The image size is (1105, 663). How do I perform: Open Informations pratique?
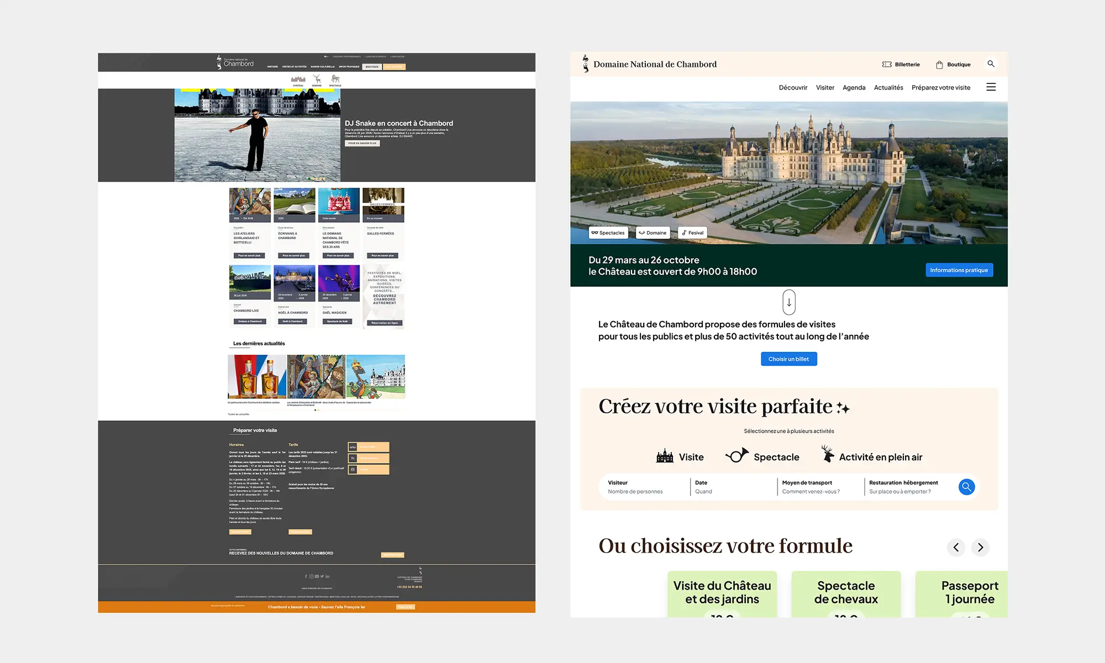click(959, 270)
